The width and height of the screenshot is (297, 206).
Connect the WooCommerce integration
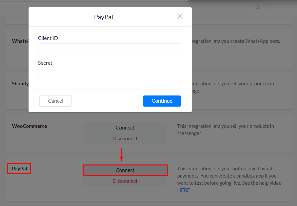[x=125, y=128]
